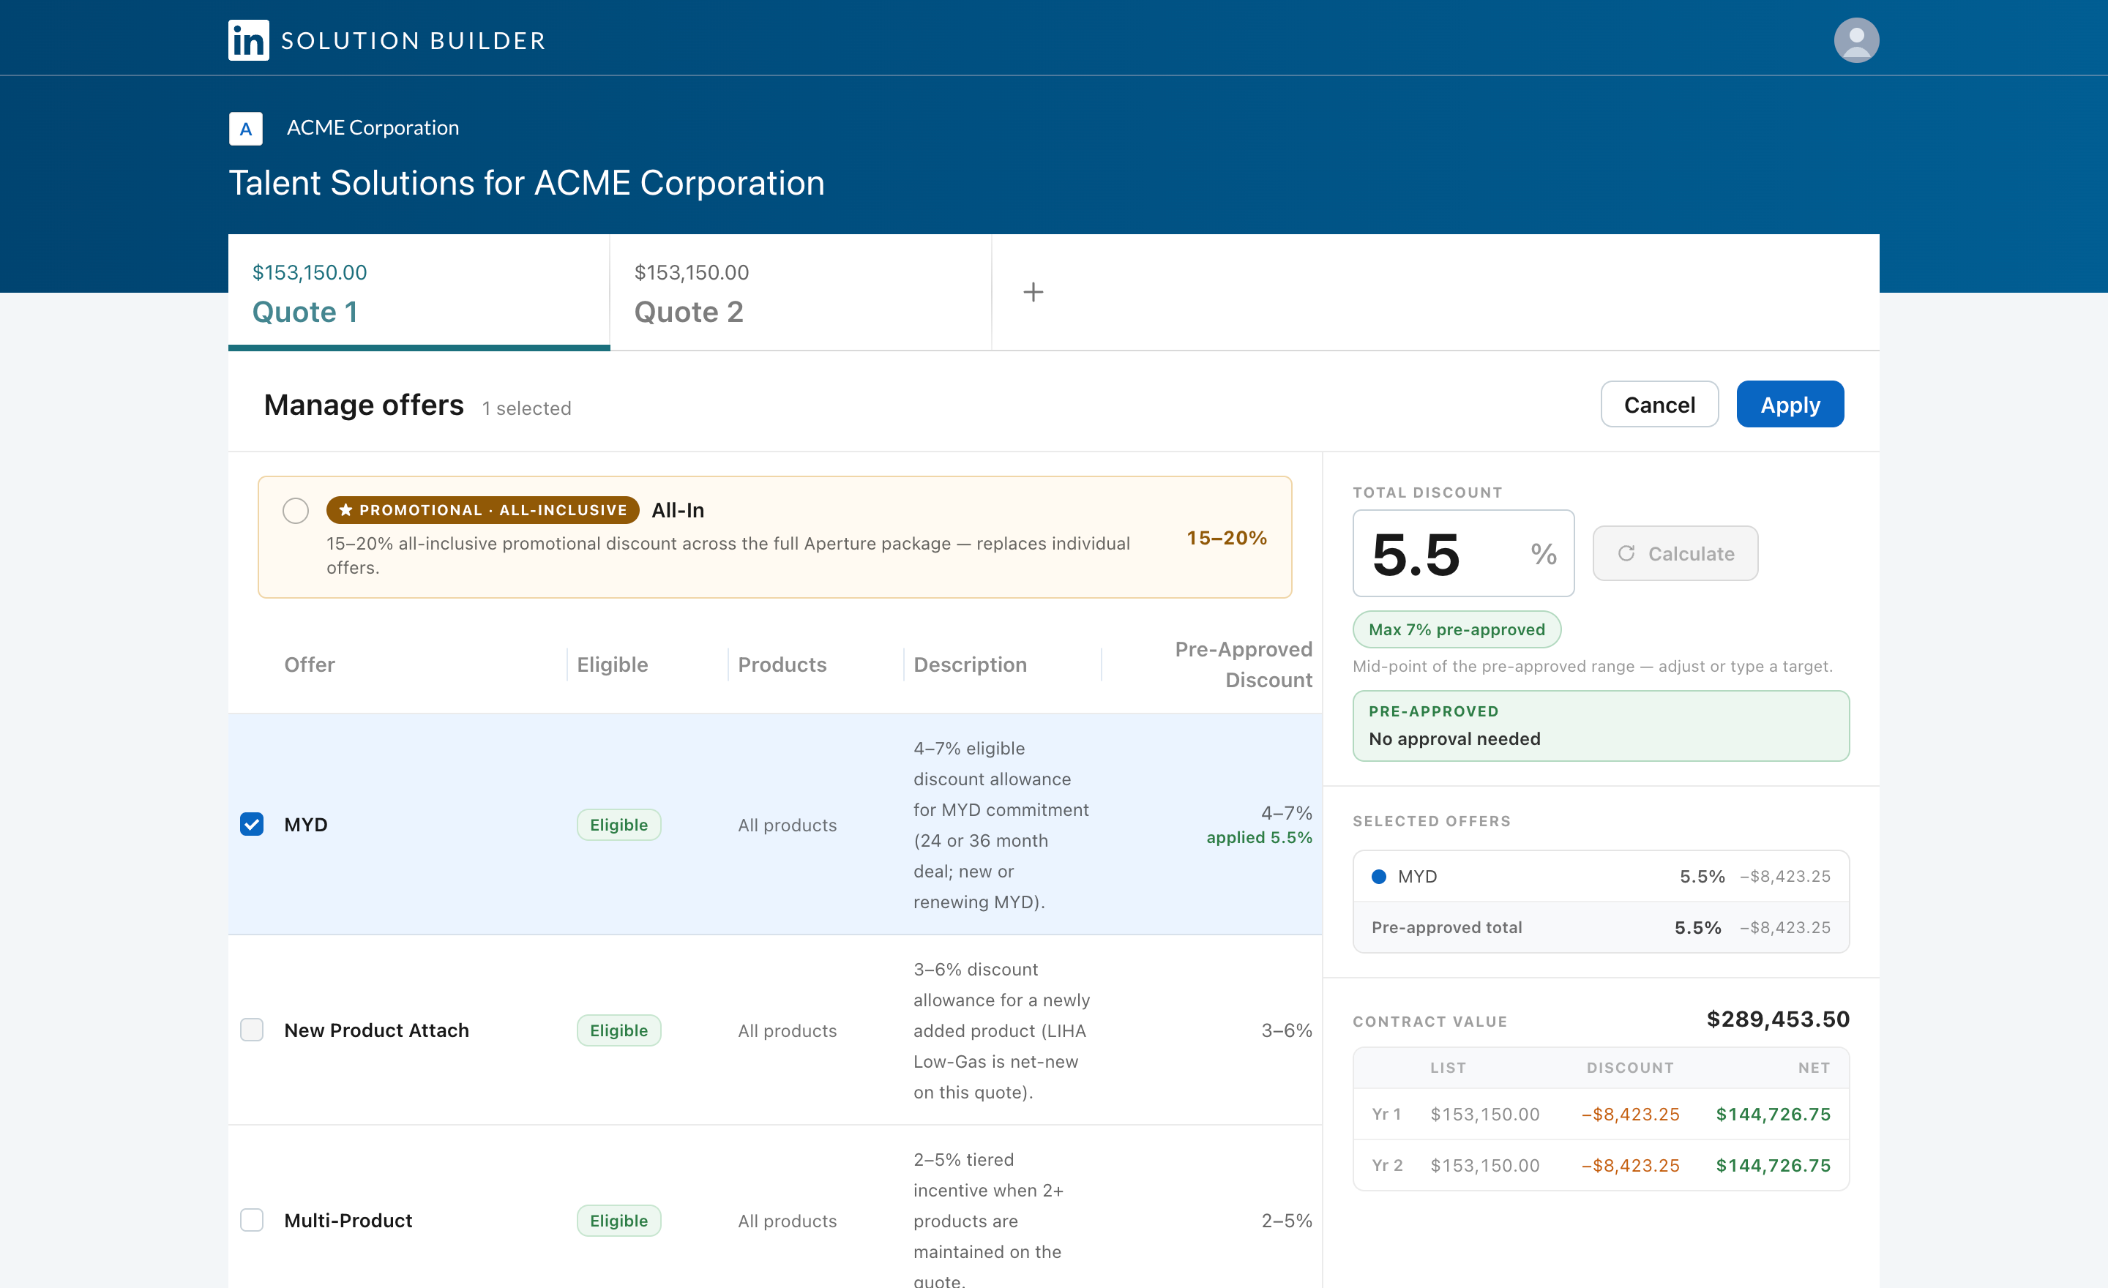Click the ACME Corporation 'A' badge
2108x1288 pixels.
pyautogui.click(x=245, y=128)
